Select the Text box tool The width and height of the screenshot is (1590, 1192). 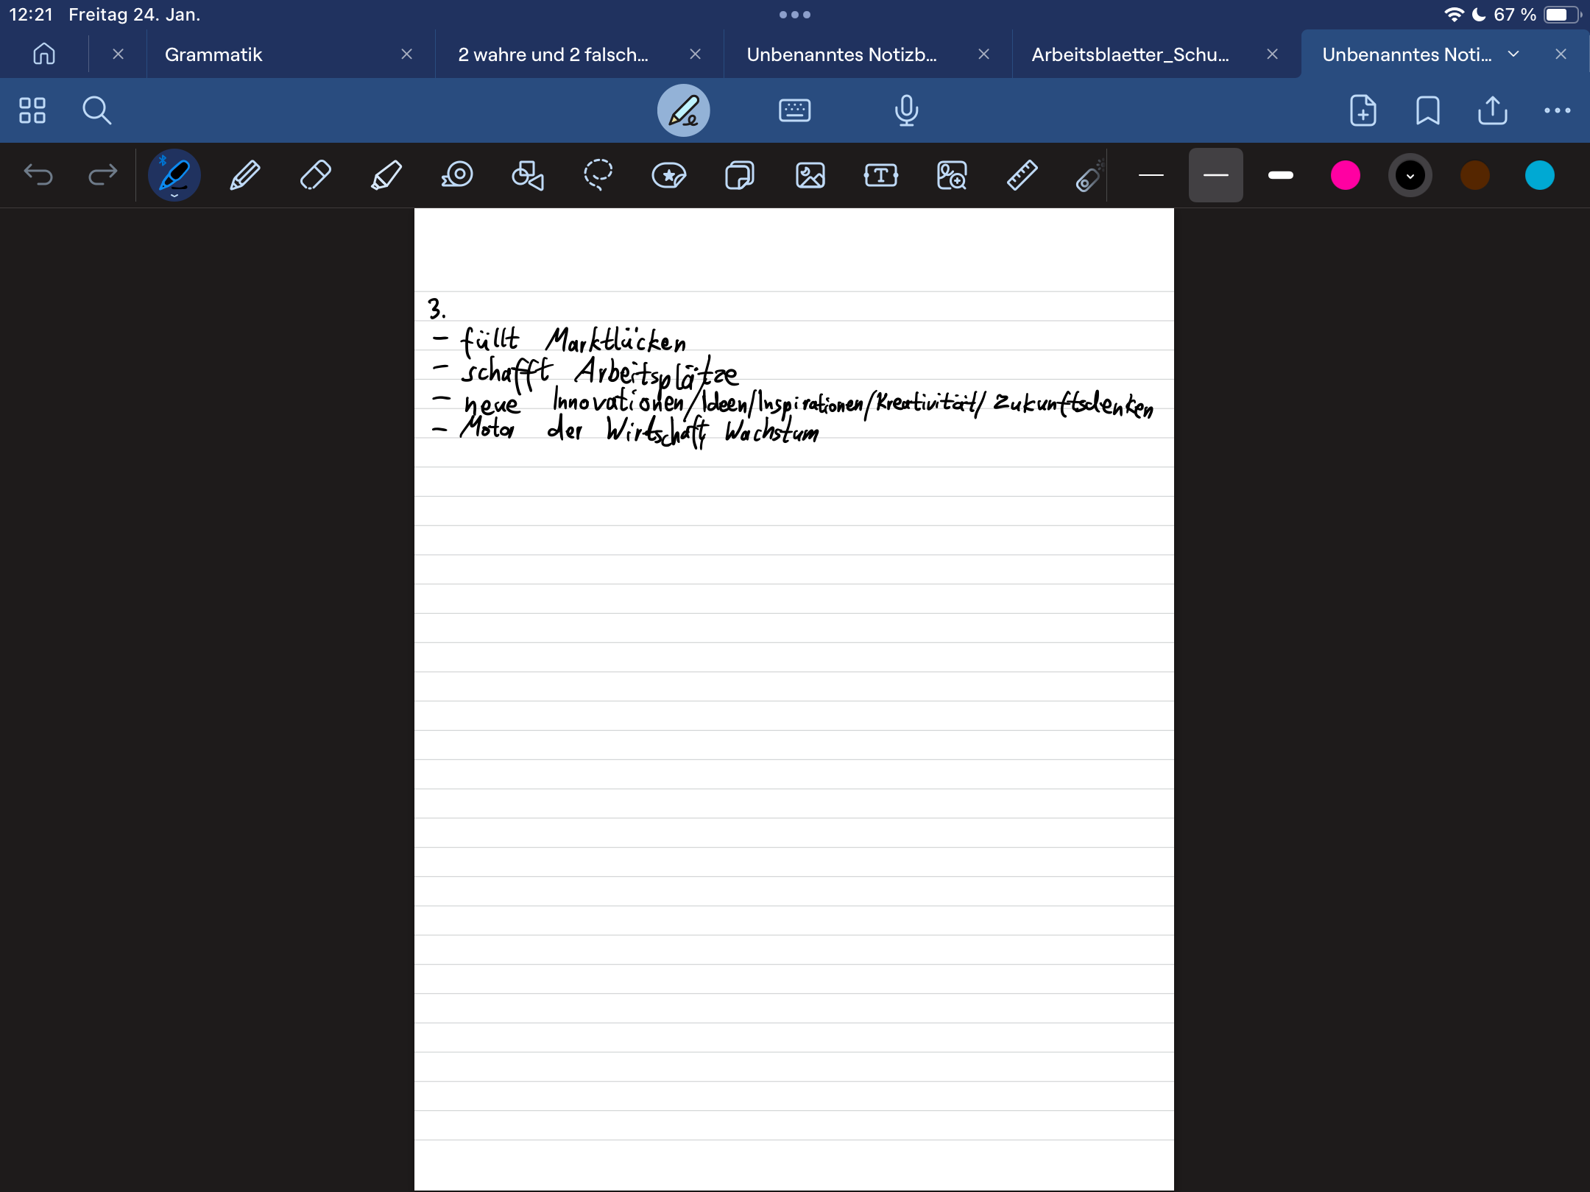880,176
